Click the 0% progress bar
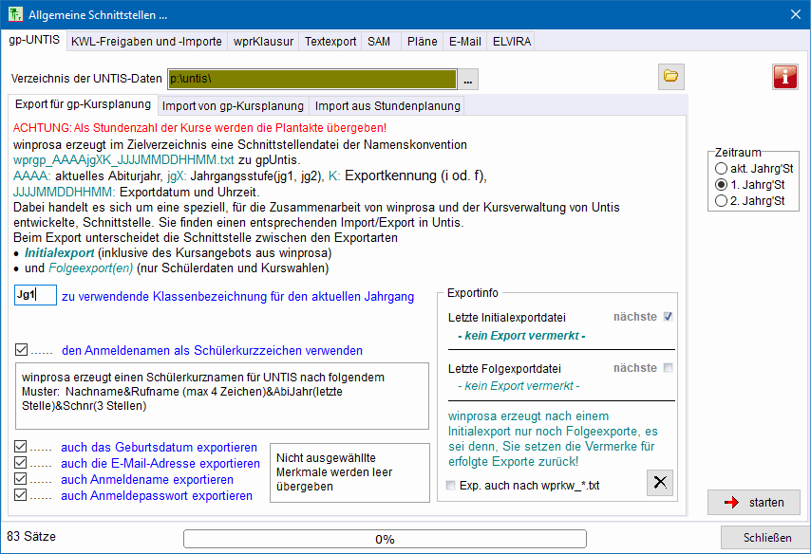The image size is (811, 554). coord(385,539)
